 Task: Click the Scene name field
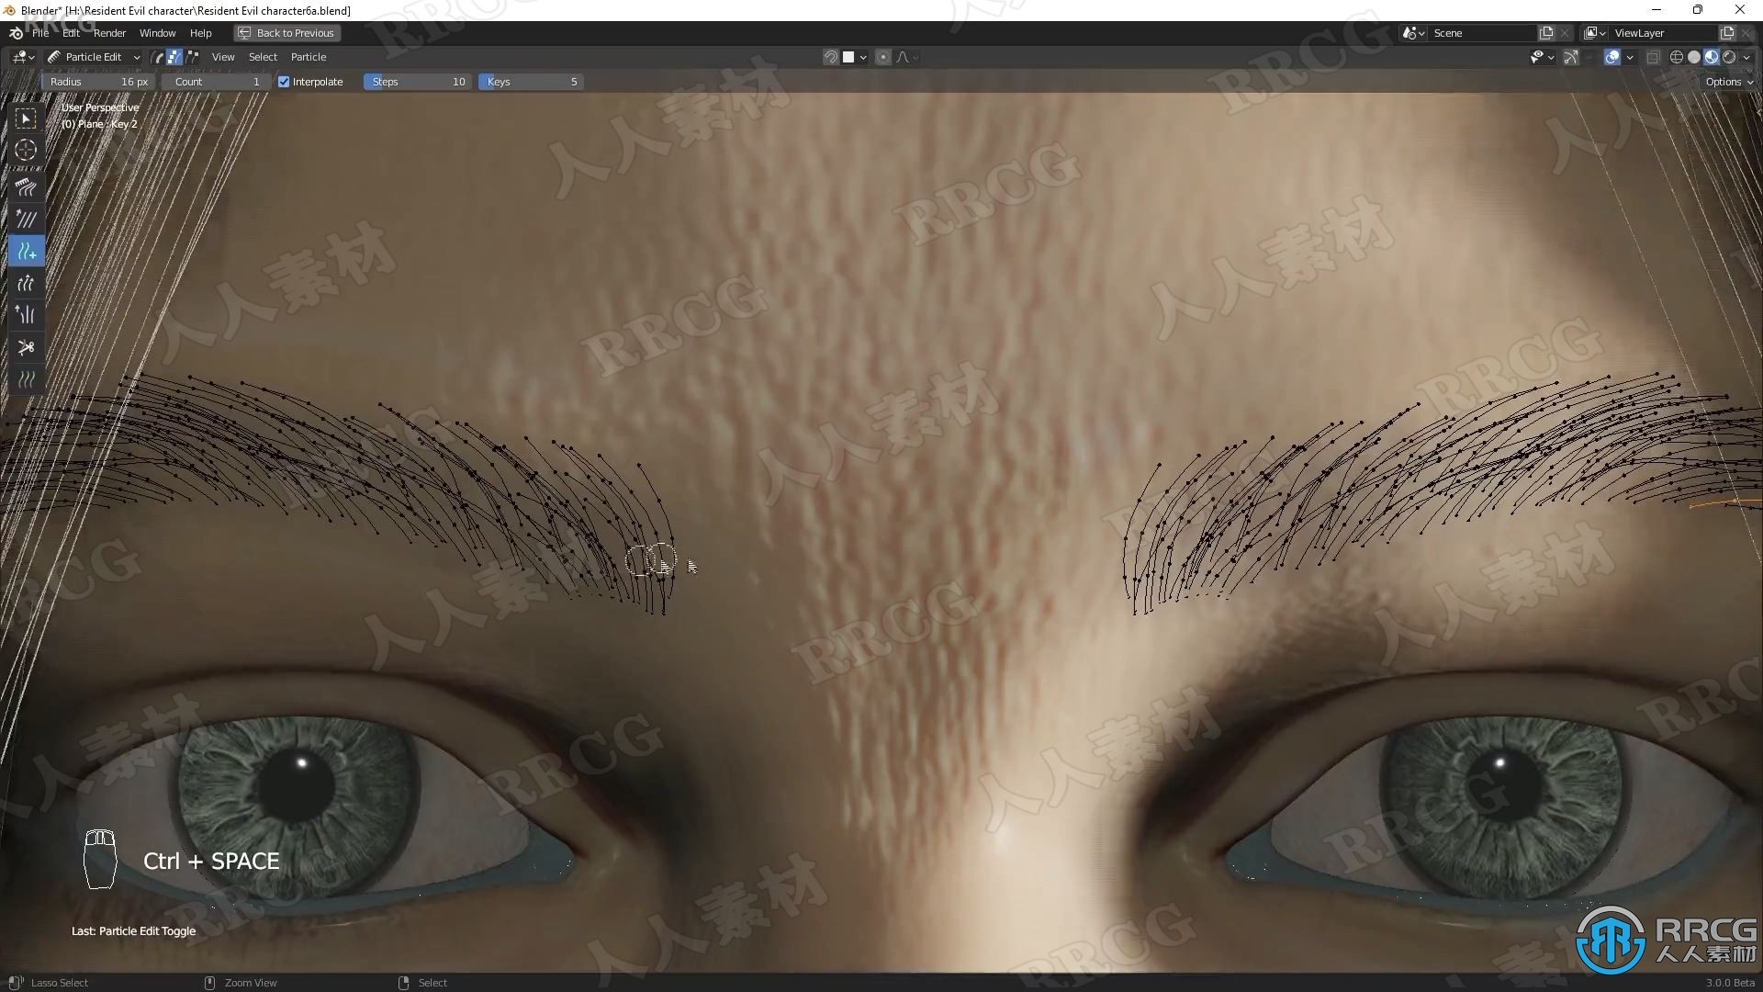(x=1483, y=33)
